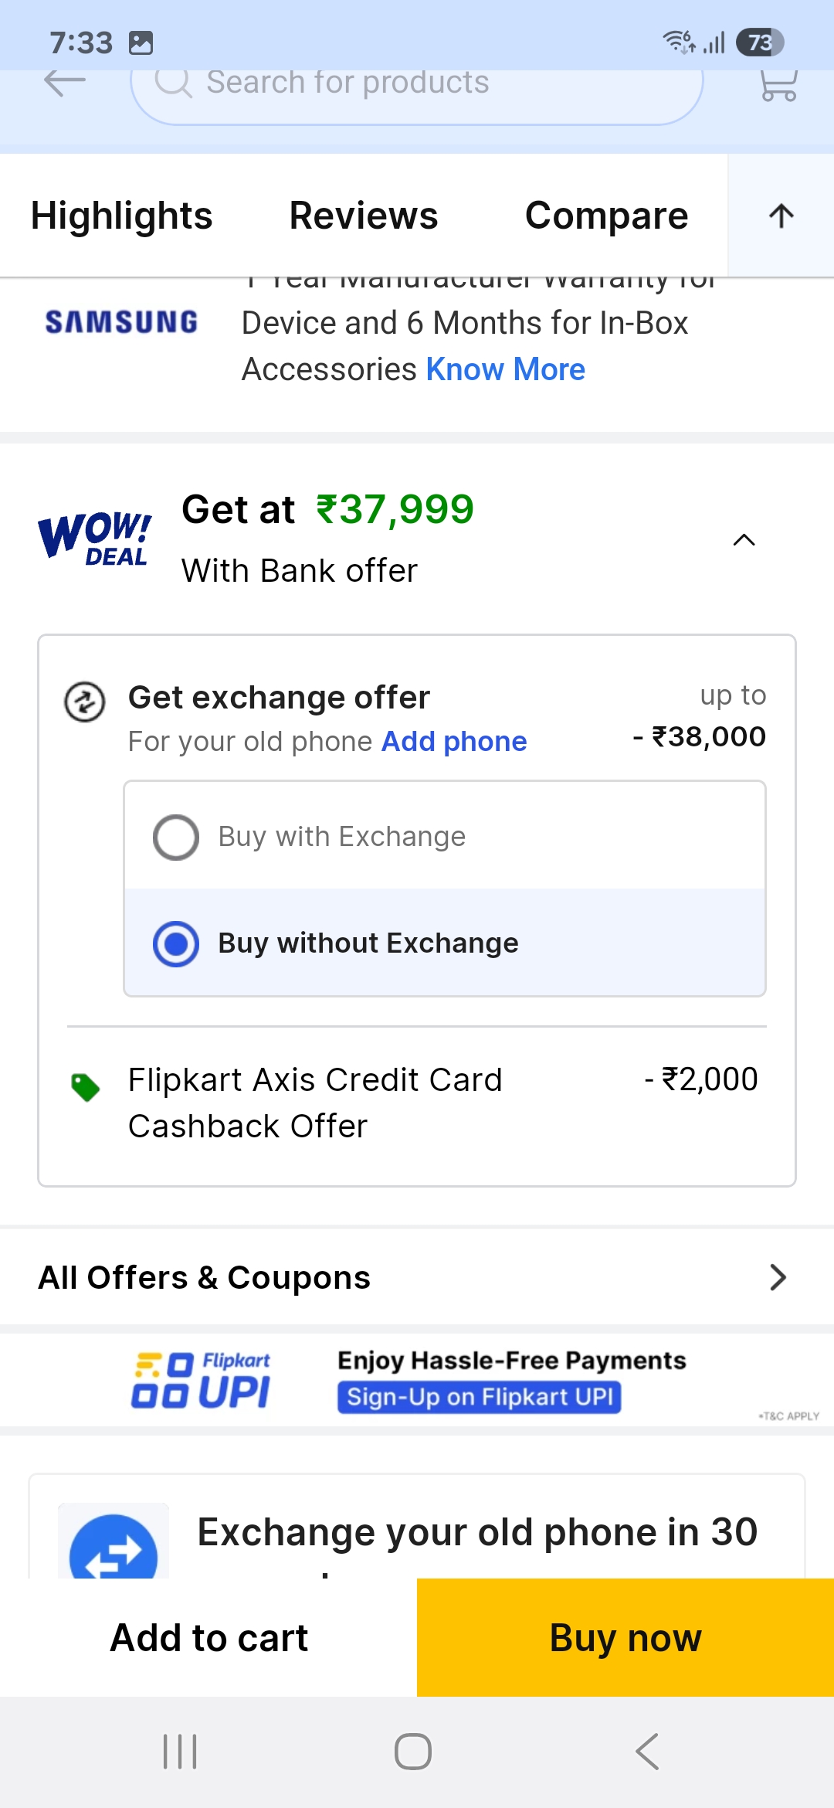Open Android recent apps button

pos(180,1751)
